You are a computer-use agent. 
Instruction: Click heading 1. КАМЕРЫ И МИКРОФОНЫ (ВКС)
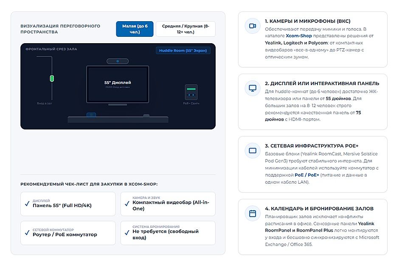pos(308,21)
